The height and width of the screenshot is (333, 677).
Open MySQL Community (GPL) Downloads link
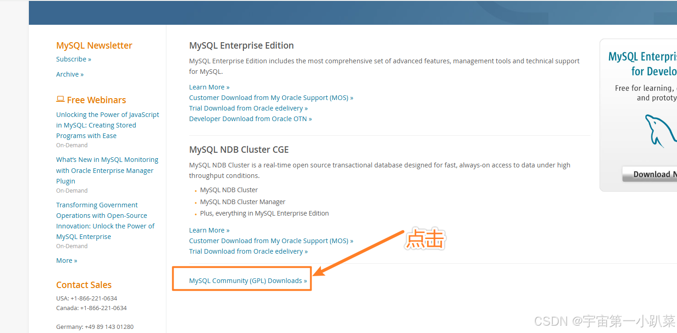(x=248, y=281)
